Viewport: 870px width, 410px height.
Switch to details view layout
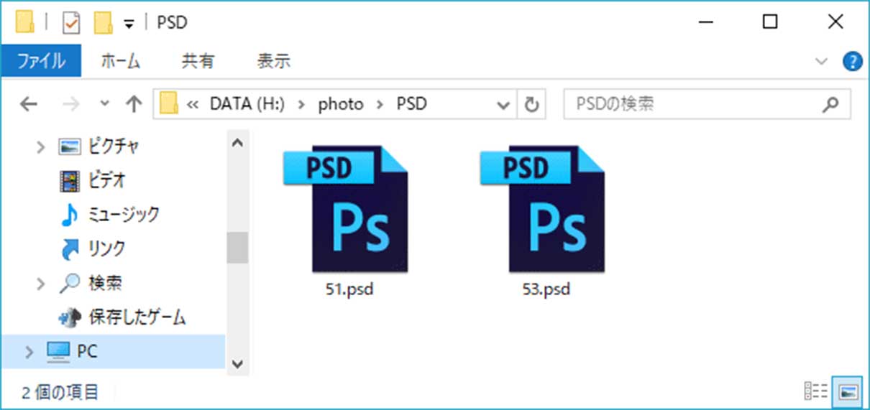(x=817, y=391)
